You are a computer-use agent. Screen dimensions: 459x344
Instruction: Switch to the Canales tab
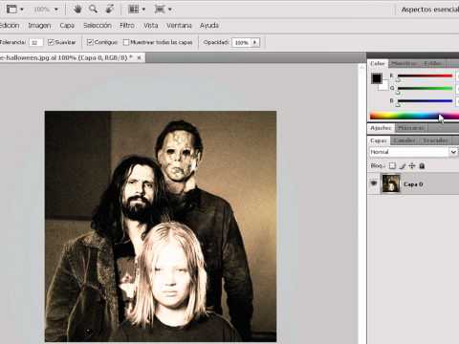tap(404, 140)
